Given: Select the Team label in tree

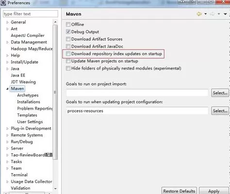Looking at the screenshot, I should click(x=16, y=168).
